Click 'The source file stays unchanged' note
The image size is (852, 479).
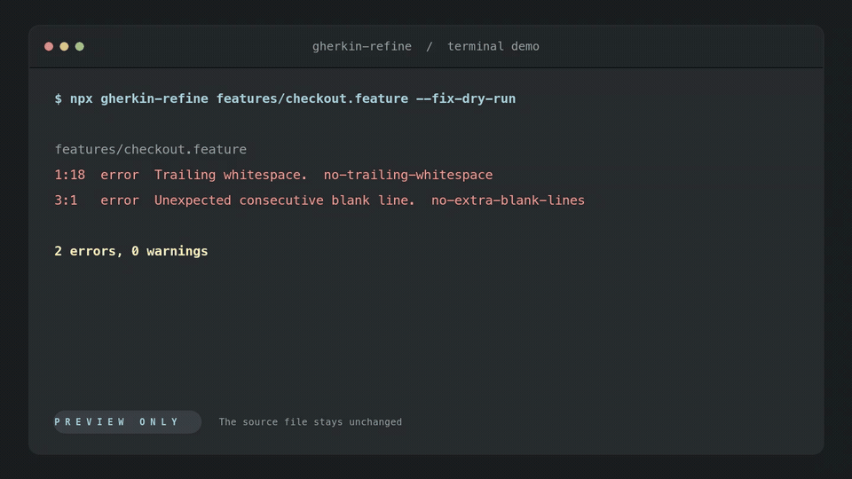[311, 422]
